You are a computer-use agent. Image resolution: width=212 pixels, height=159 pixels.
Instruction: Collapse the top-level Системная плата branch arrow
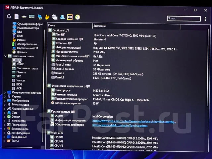pos(5,56)
